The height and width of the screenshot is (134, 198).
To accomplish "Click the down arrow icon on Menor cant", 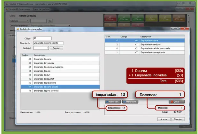I will point(124,102).
